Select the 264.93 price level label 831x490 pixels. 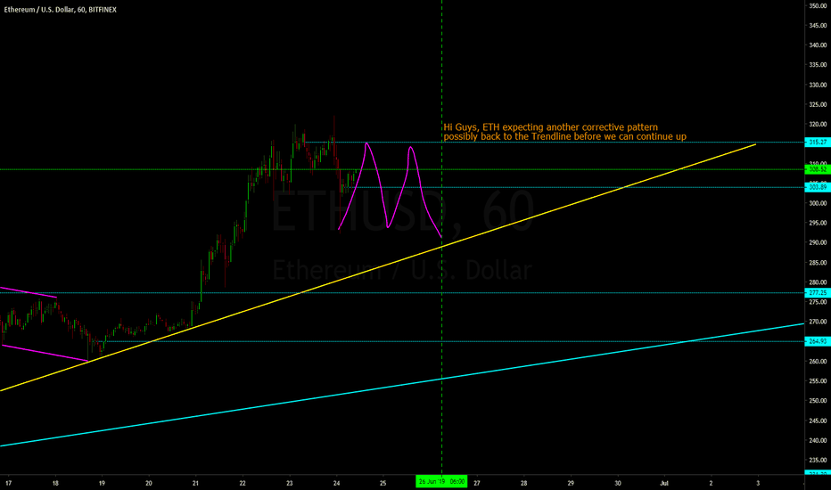(818, 342)
